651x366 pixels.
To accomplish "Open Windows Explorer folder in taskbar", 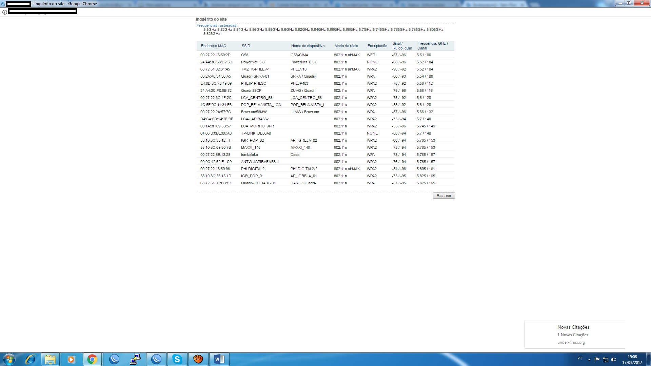I will (50, 359).
